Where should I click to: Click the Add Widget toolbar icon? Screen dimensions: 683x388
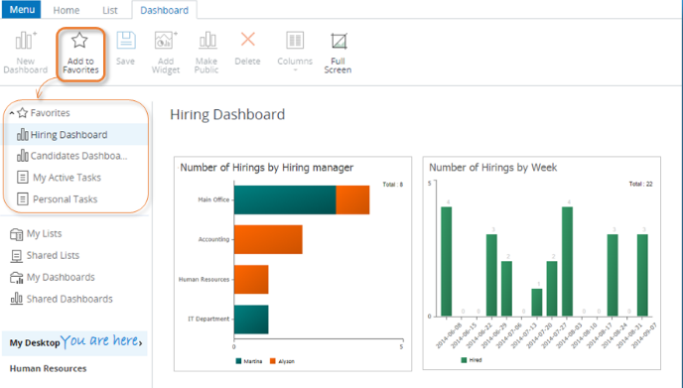(166, 41)
